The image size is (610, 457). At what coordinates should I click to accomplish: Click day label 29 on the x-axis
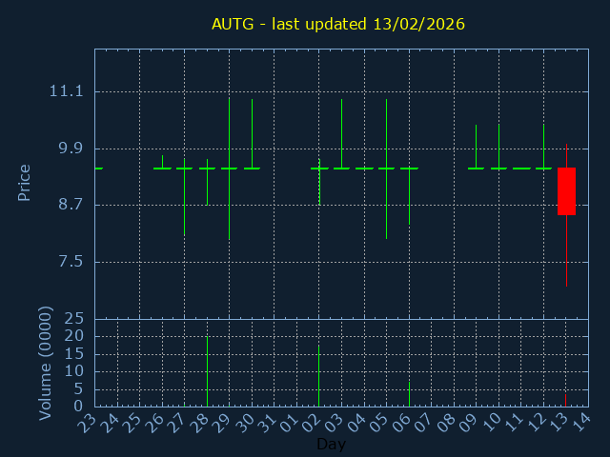(221, 423)
